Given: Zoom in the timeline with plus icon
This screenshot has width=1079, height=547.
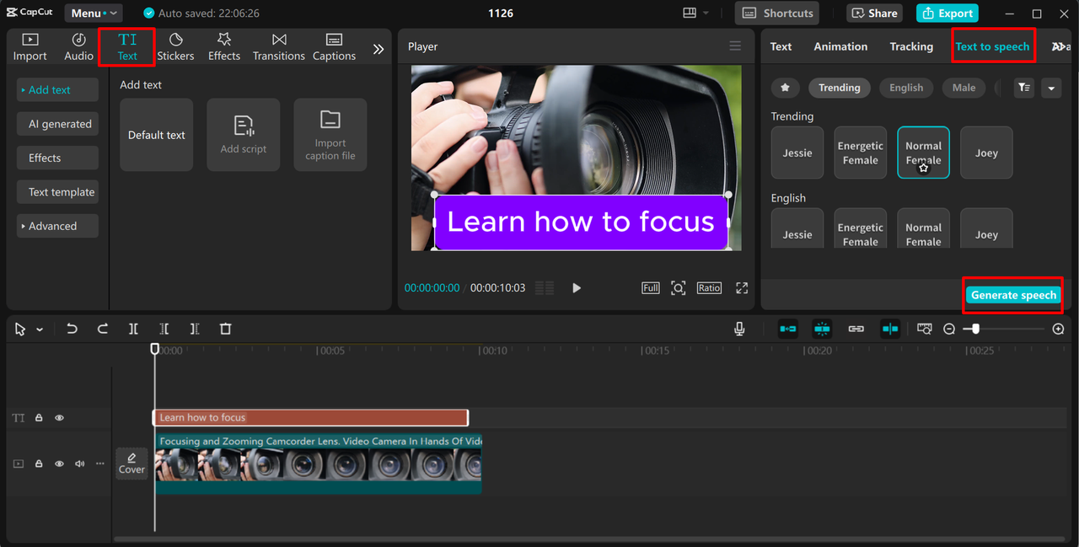Looking at the screenshot, I should point(1059,329).
